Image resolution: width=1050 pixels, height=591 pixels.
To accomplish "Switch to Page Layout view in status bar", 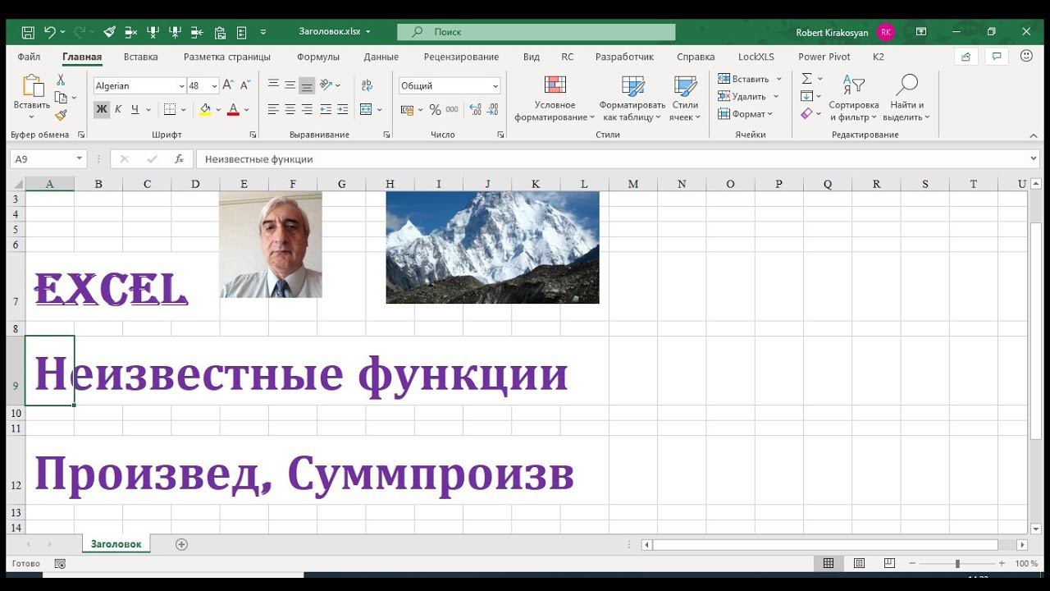I will [x=859, y=564].
